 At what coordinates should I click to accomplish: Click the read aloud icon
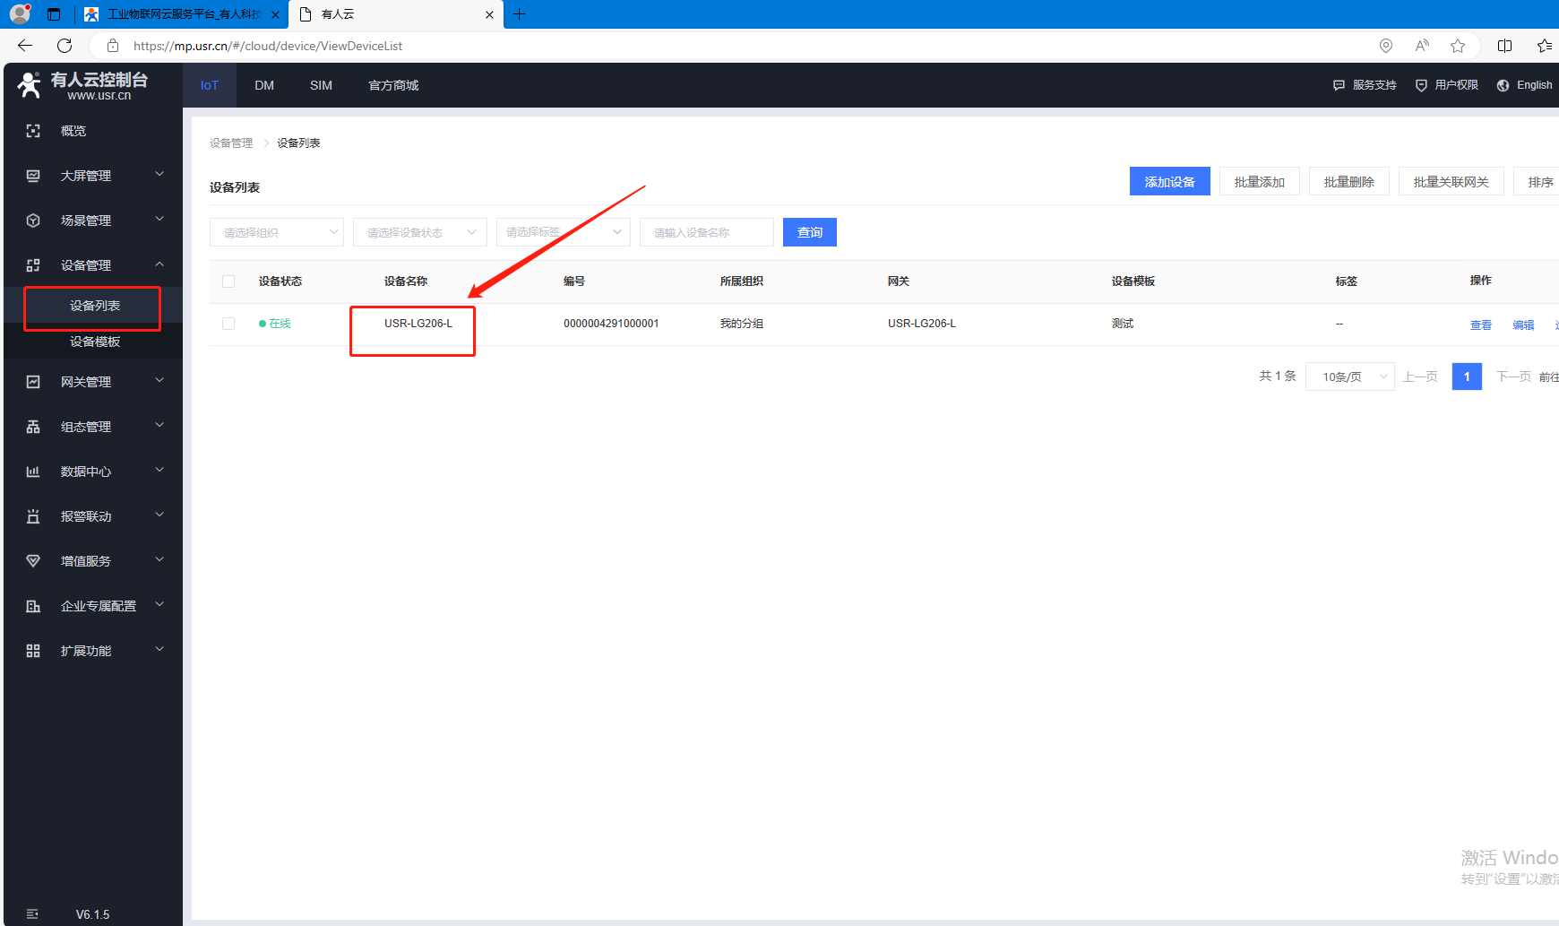(1422, 46)
